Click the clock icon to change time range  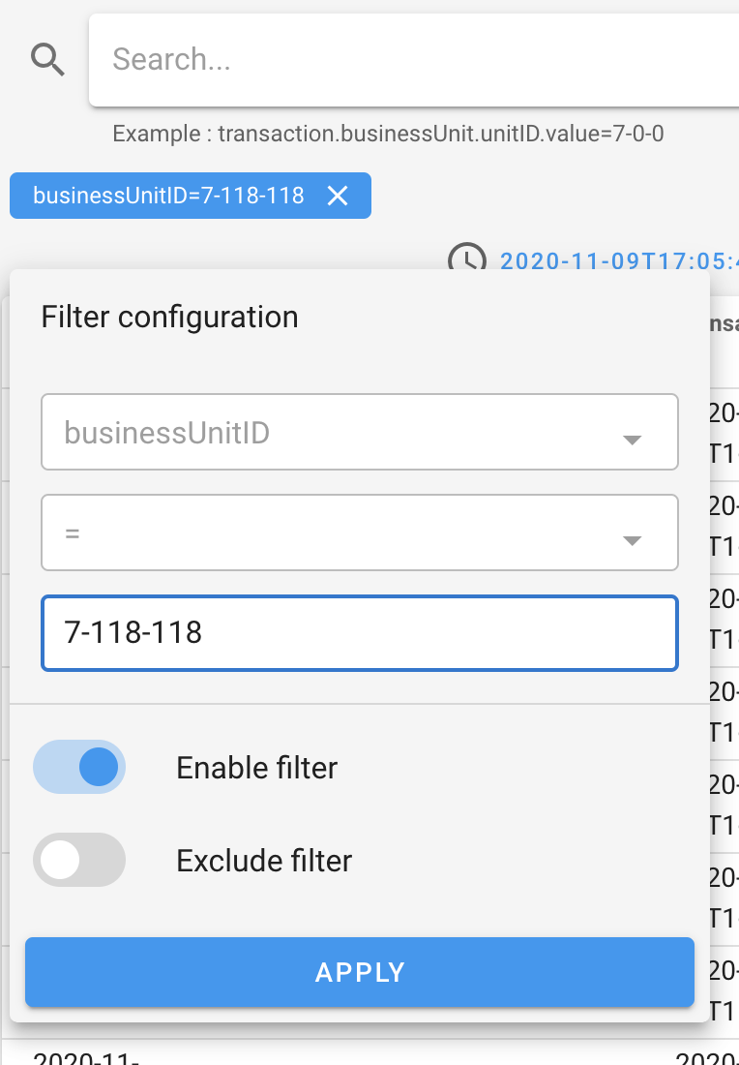468,261
